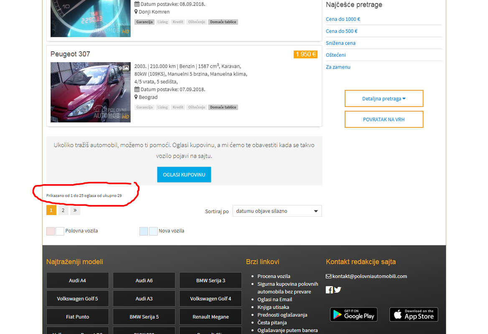
Task: Click the envelope email icon
Action: coord(328,276)
